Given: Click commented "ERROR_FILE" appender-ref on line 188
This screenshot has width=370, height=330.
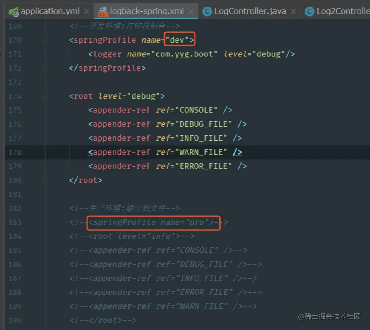Looking at the screenshot, I should coord(165,292).
